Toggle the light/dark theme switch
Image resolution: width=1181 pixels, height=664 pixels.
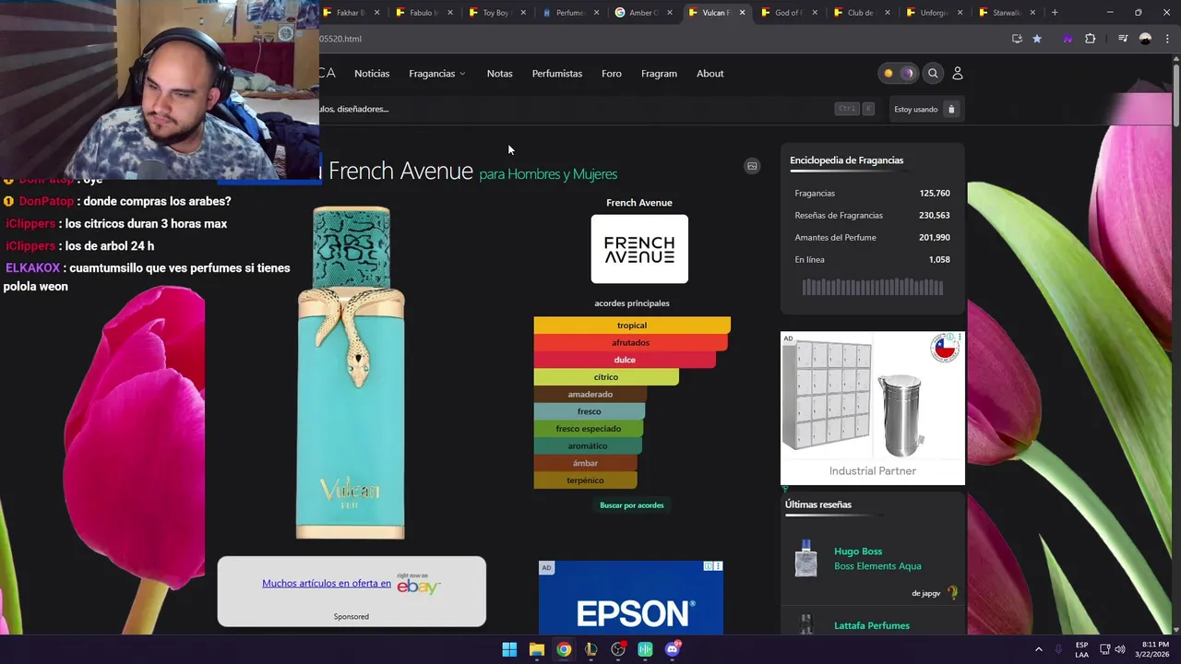pyautogui.click(x=898, y=74)
